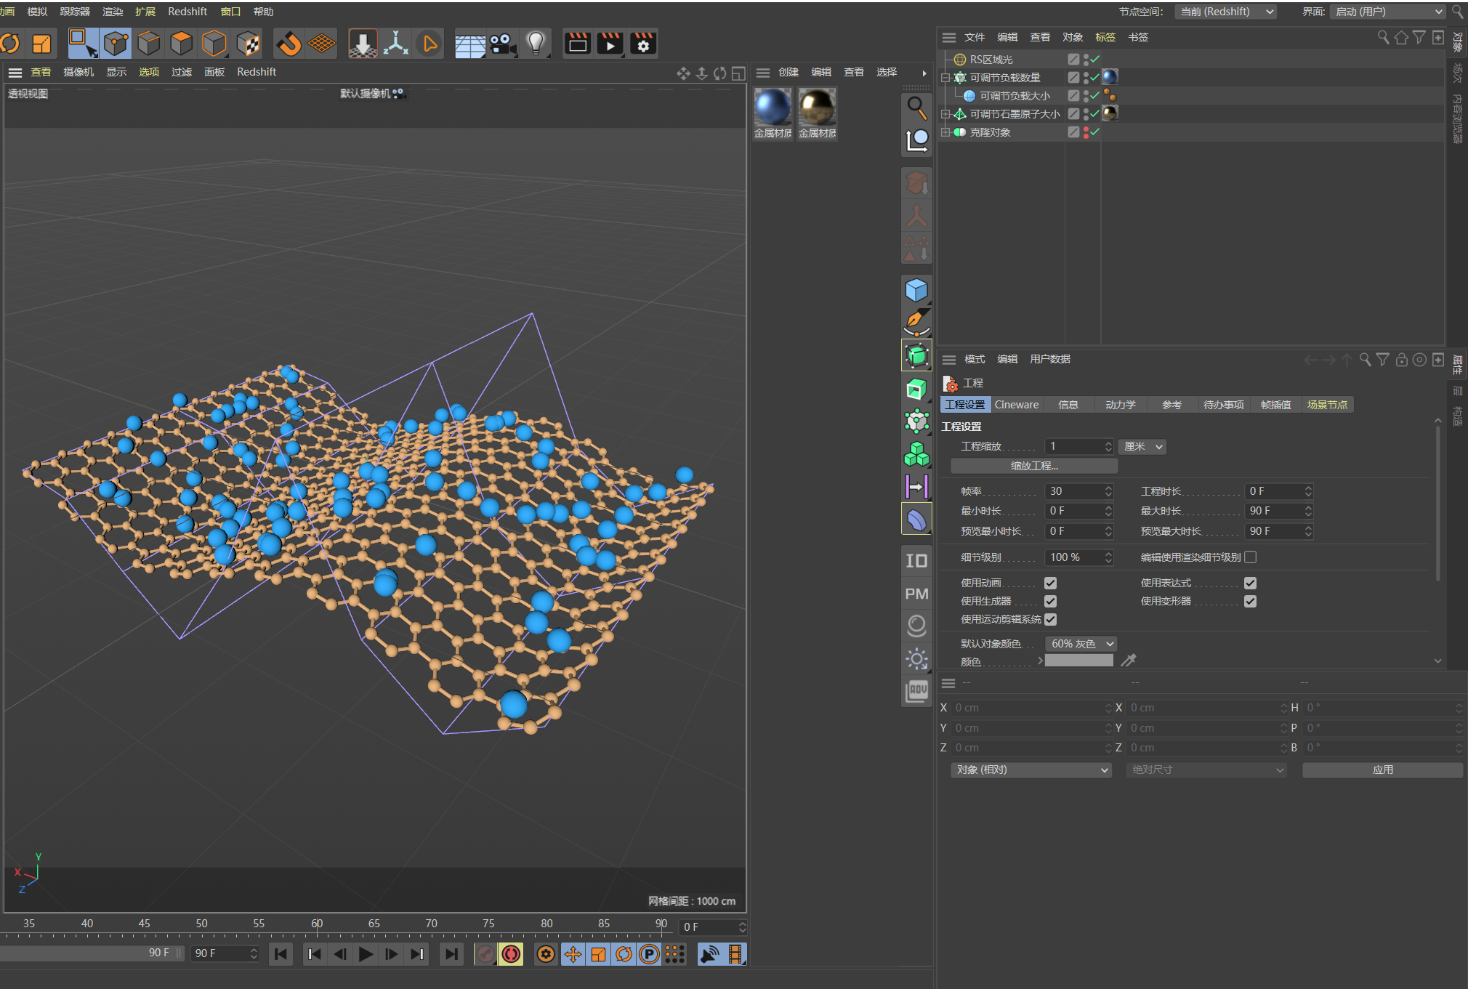Expand the 克隆对象 tree node
1468x989 pixels.
(945, 132)
